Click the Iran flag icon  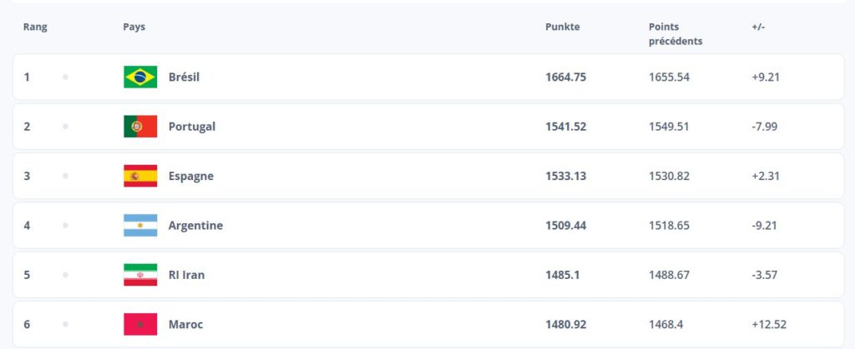click(x=140, y=275)
